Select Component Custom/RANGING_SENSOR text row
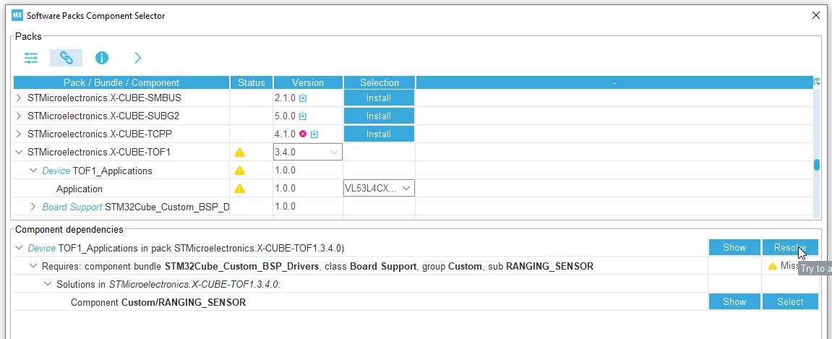The height and width of the screenshot is (339, 832). point(158,302)
